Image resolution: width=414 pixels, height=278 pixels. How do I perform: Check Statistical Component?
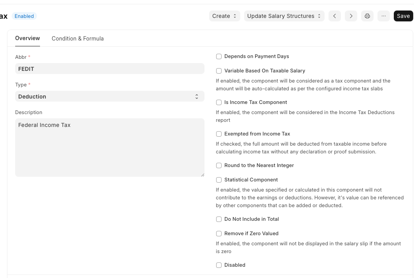click(x=218, y=180)
